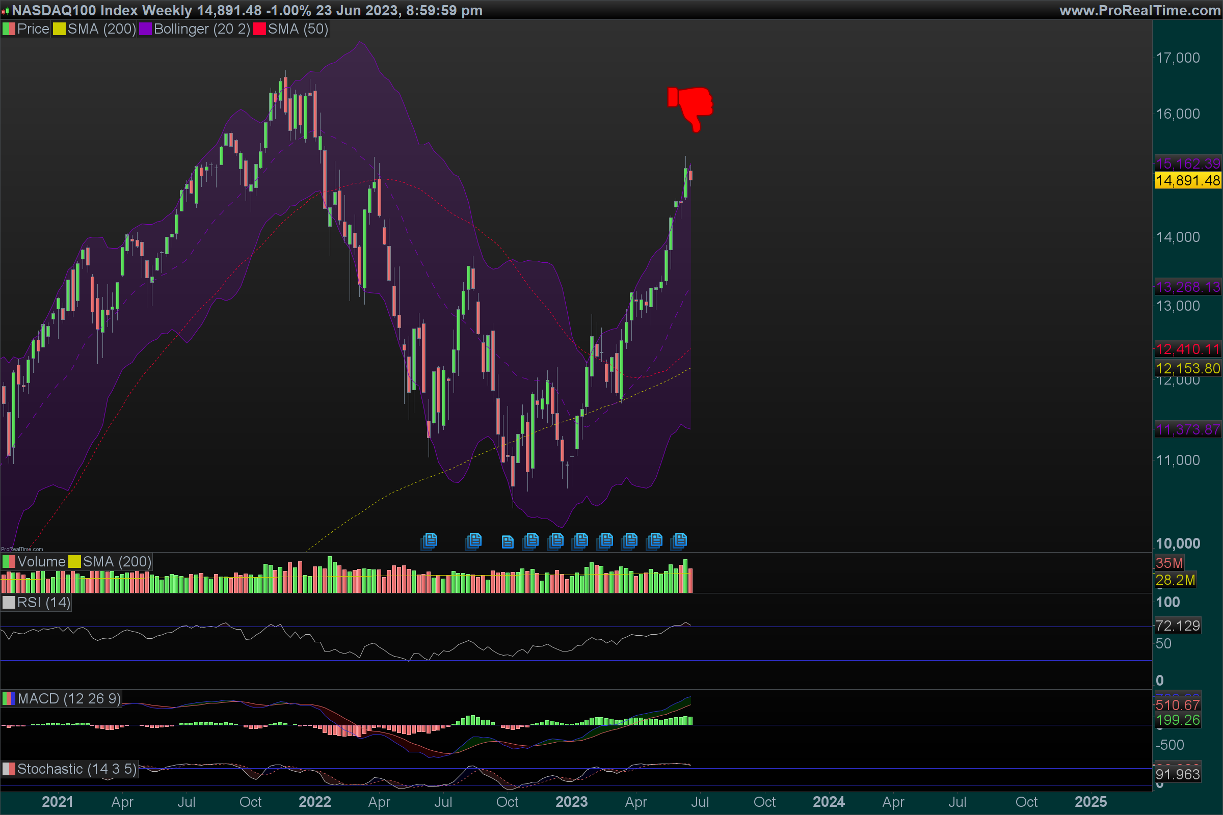1223x815 pixels.
Task: Click the 15,162.39 upper Bollinger value label
Action: pyautogui.click(x=1188, y=164)
